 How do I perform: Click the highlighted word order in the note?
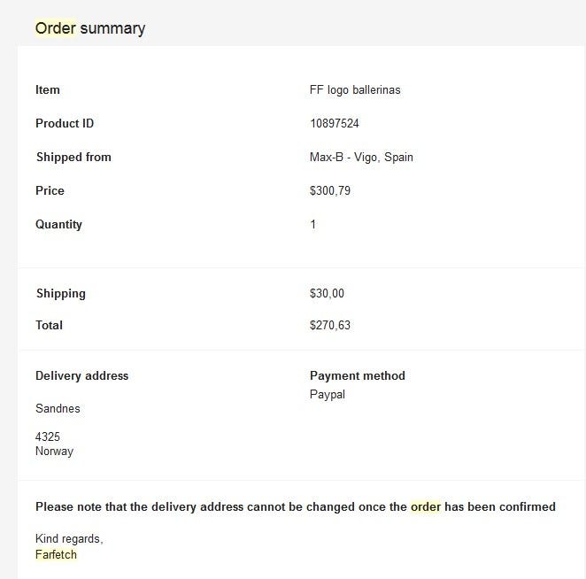tap(426, 507)
